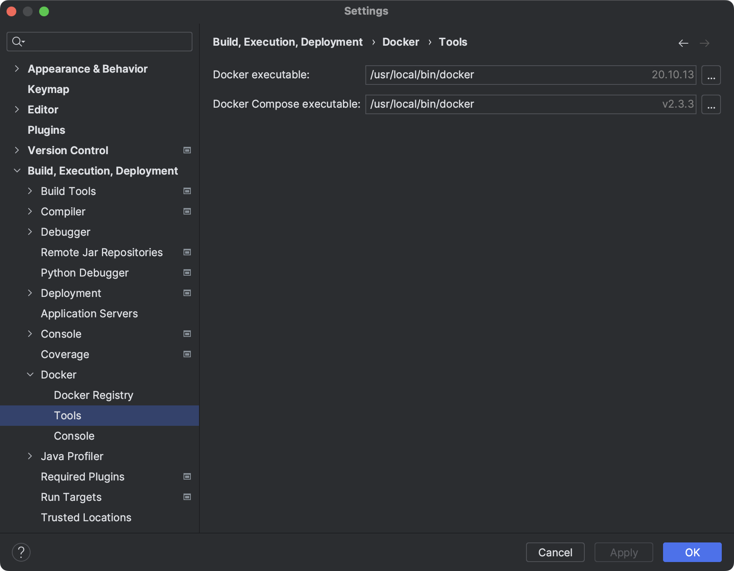Browse for Docker Compose executable via ellipsis button

coord(711,104)
